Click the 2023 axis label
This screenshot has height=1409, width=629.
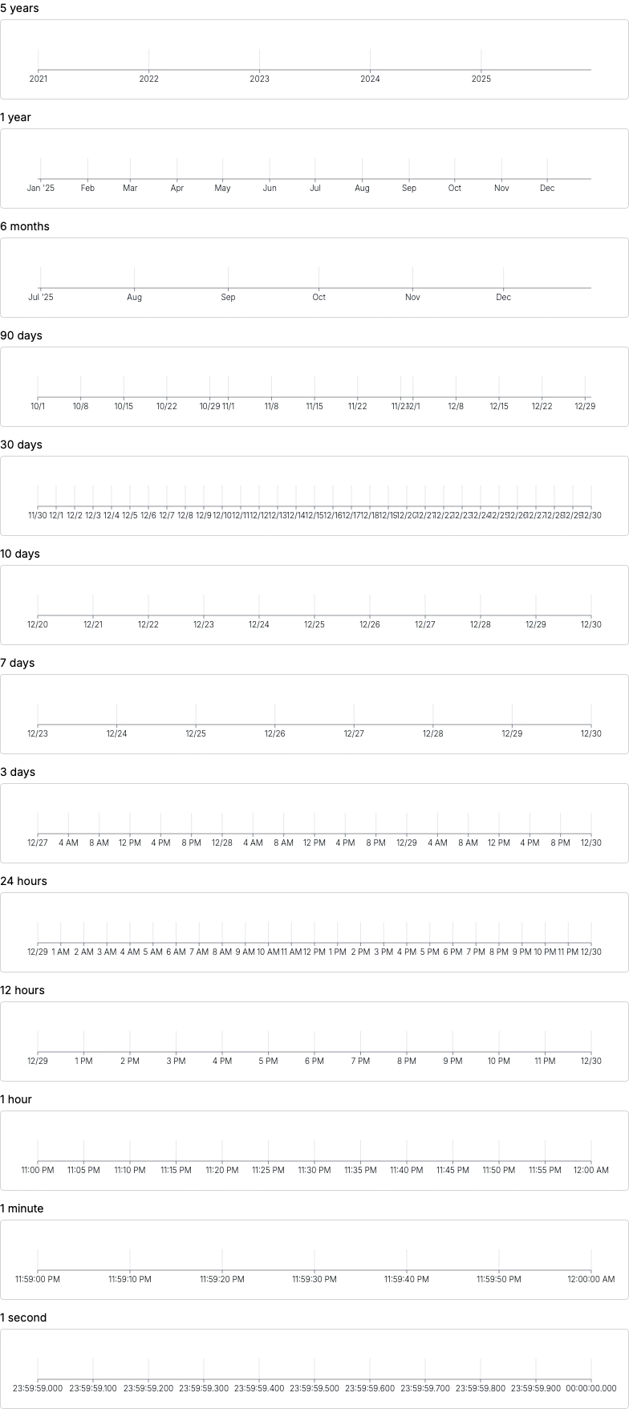[x=259, y=79]
